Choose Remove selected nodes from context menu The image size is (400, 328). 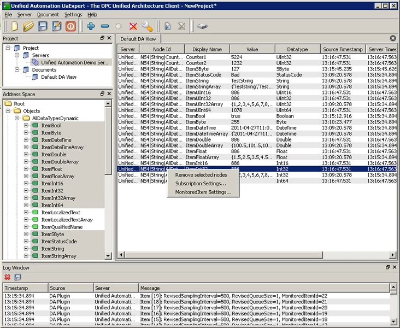201,174
